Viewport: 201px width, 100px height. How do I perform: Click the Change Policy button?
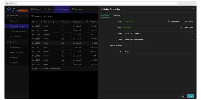[x=187, y=27]
